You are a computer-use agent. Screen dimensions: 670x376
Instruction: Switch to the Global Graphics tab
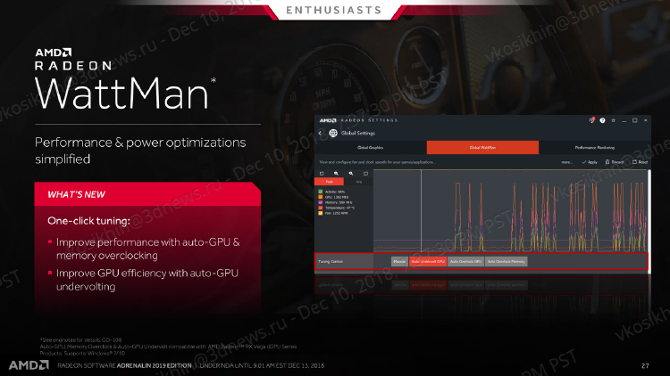370,148
